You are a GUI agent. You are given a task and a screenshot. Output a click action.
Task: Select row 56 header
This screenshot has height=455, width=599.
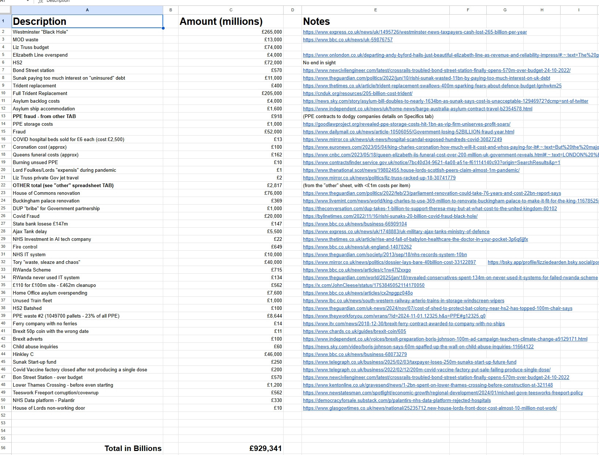tap(5, 448)
